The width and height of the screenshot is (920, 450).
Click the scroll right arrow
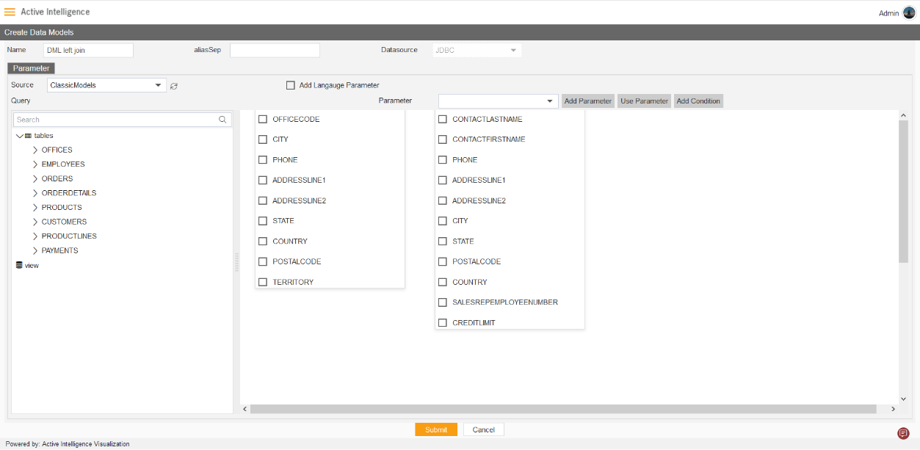tap(894, 409)
